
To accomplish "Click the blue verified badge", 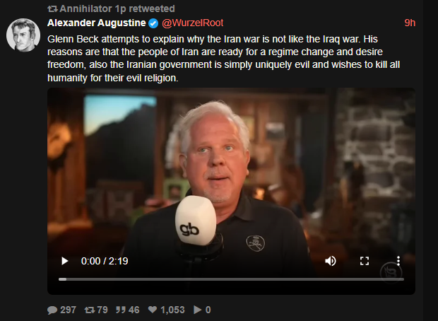I will click(153, 23).
